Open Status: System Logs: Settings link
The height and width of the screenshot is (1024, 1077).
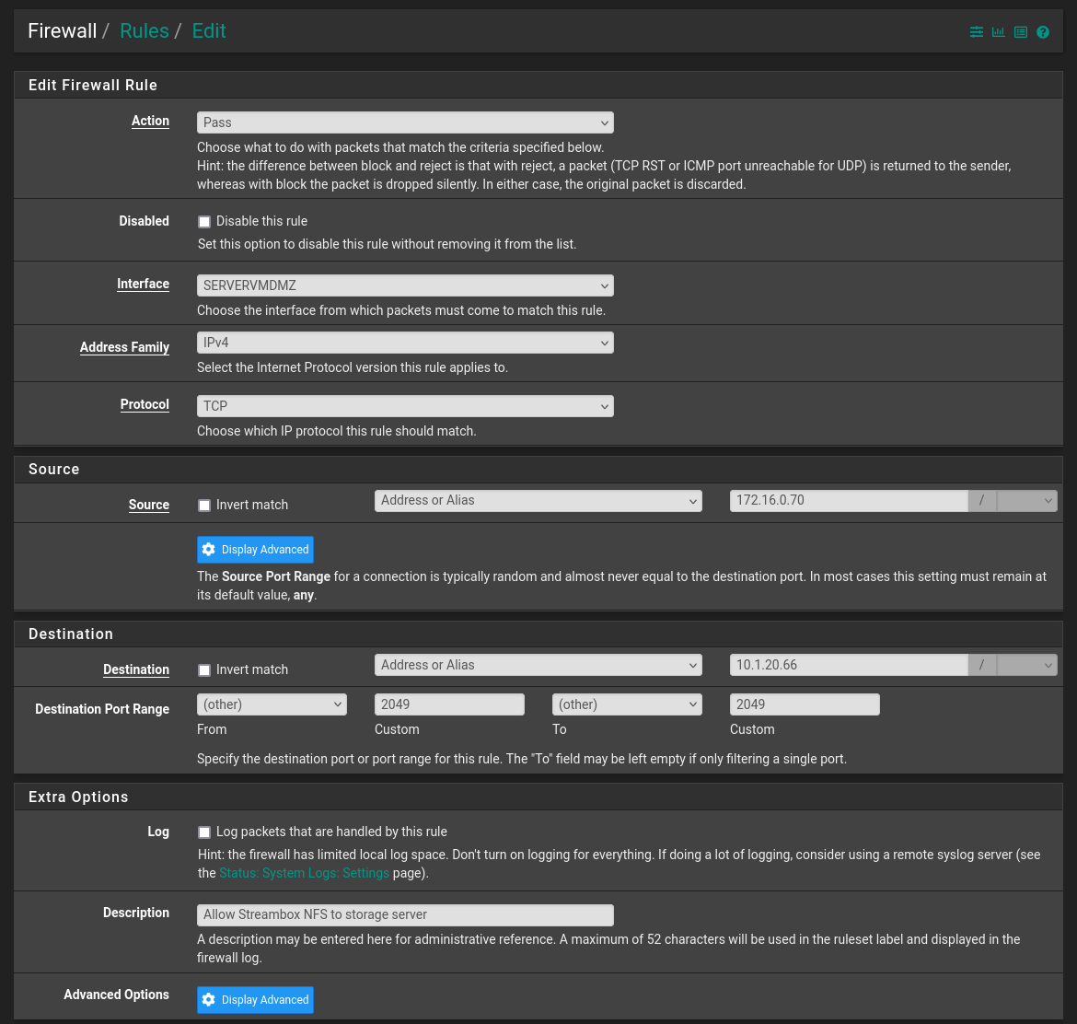[x=305, y=873]
